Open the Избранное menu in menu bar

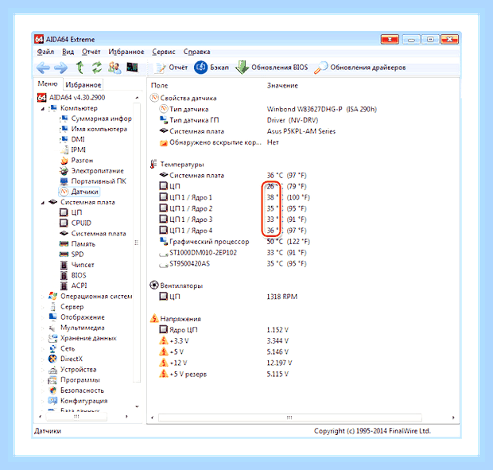[x=126, y=52]
